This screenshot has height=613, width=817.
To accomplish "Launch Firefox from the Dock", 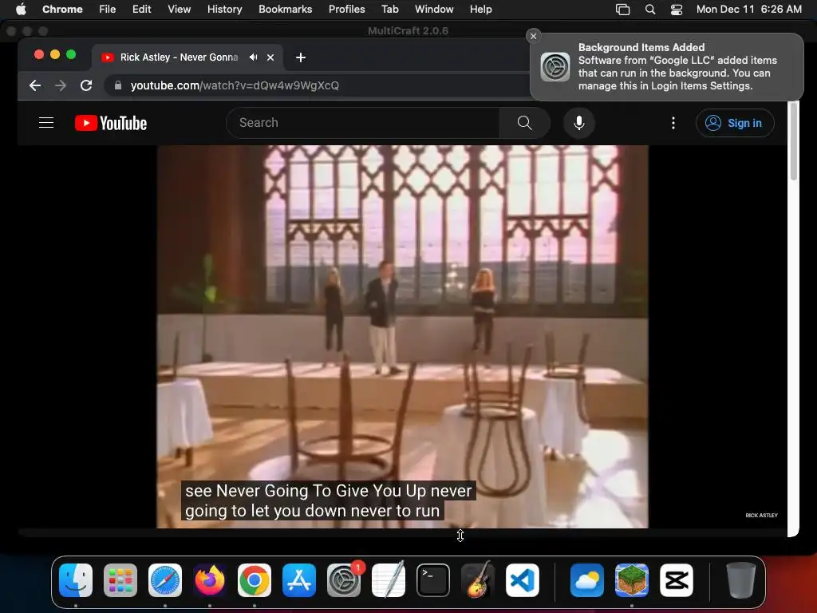I will 210,580.
